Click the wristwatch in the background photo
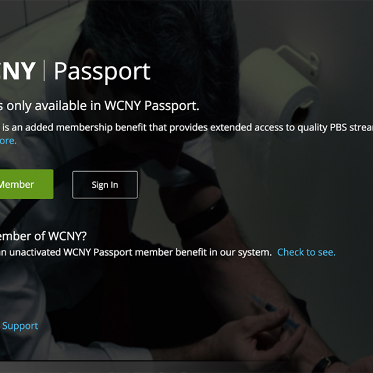This screenshot has height=373, width=373. [327, 364]
